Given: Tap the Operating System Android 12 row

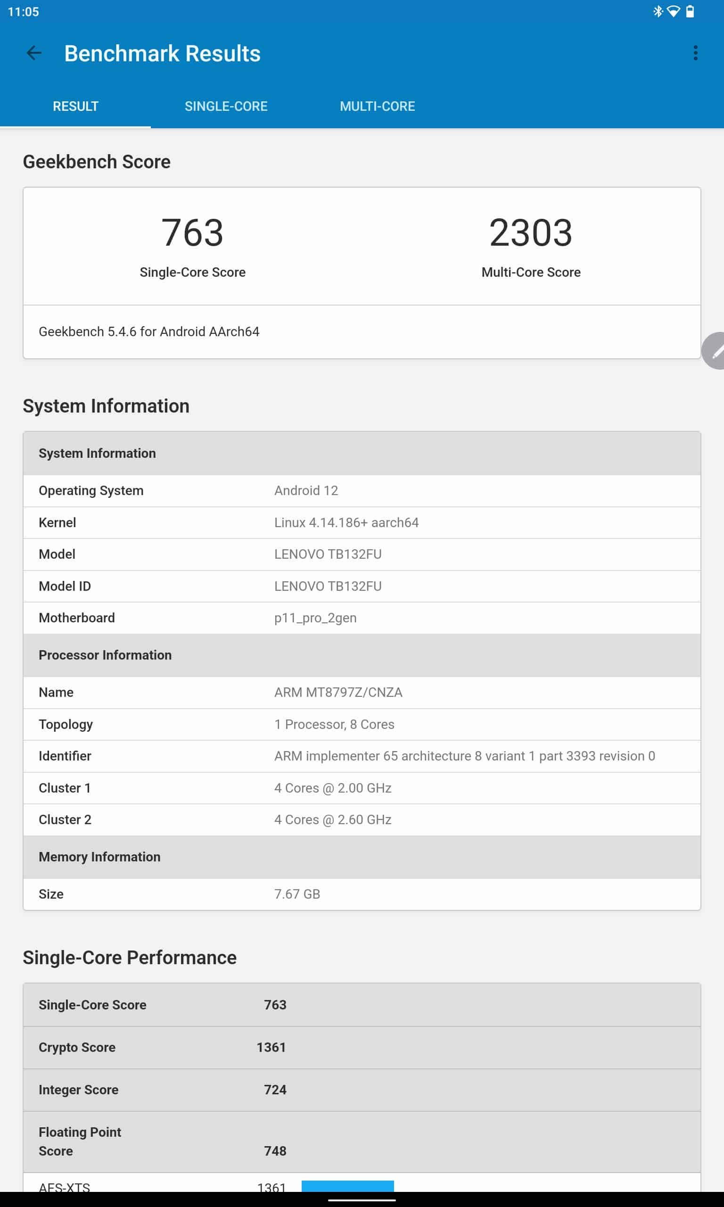Looking at the screenshot, I should (362, 491).
